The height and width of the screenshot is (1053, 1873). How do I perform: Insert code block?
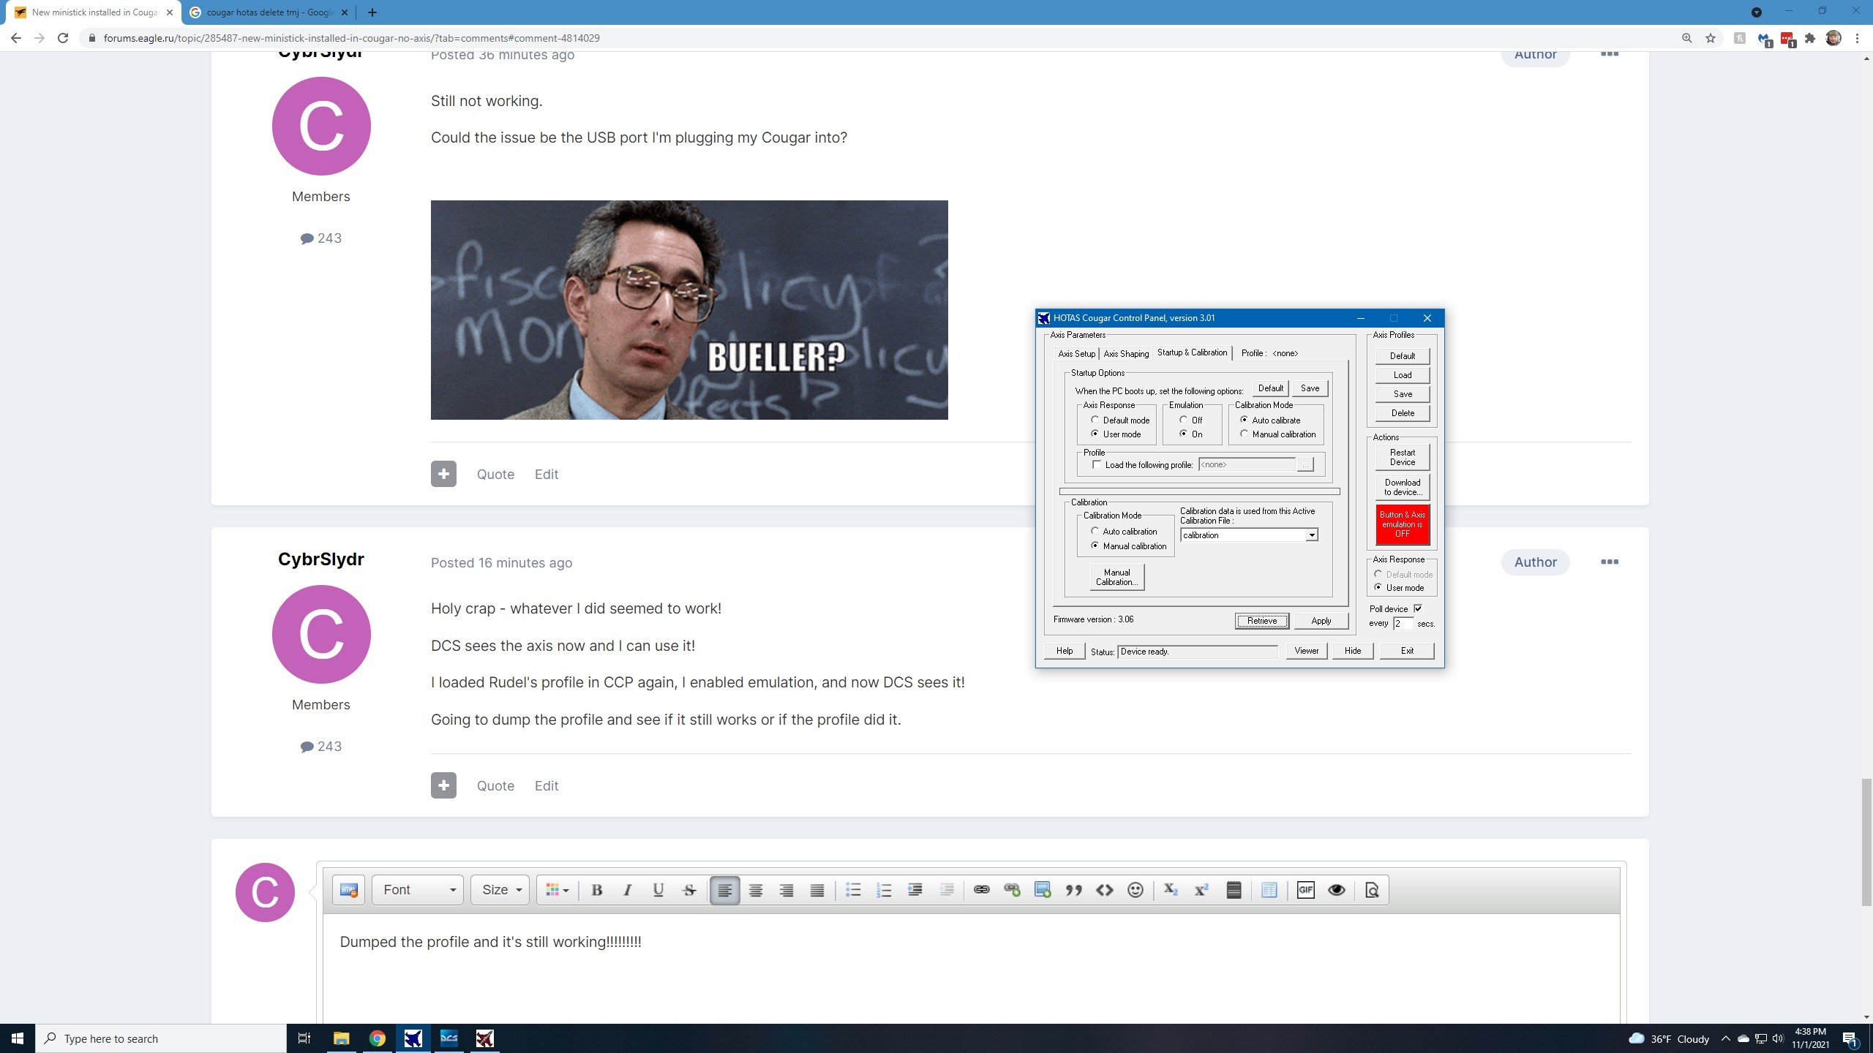click(1105, 890)
